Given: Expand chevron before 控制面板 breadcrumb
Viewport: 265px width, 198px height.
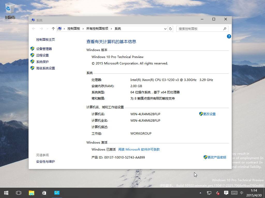Looking at the screenshot, I should 64,29.
